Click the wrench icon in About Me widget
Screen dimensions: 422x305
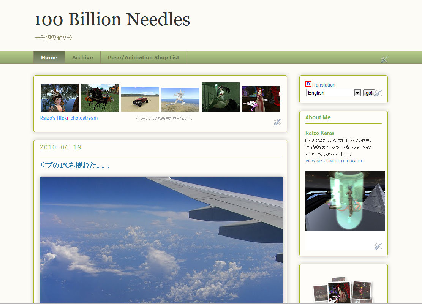click(378, 246)
